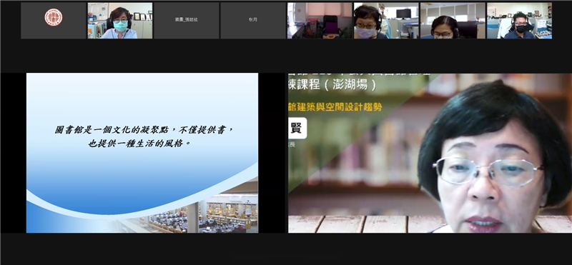Image resolution: width=572 pixels, height=265 pixels.
Task: Click the yellow title text 館建築與空間設計趨勢
Action: click(x=335, y=107)
